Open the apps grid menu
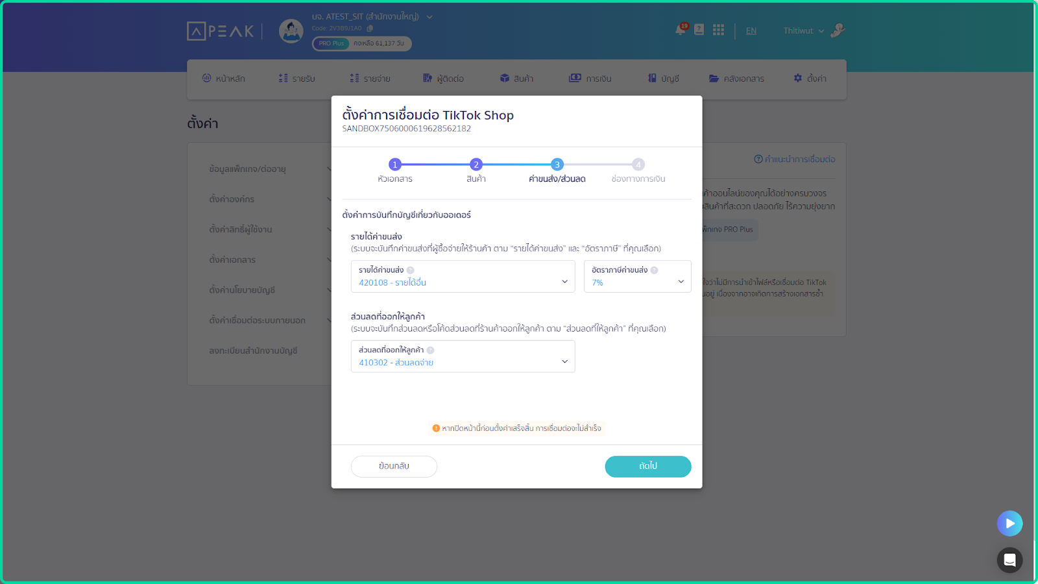The width and height of the screenshot is (1038, 584). pos(718,30)
